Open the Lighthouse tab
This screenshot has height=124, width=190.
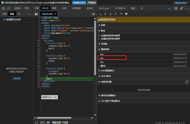[x=104, y=8]
